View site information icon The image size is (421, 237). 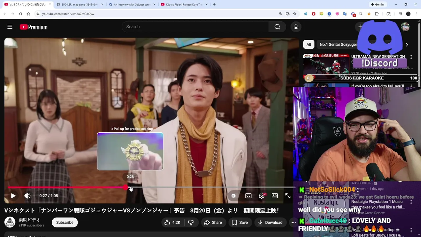point(38,14)
